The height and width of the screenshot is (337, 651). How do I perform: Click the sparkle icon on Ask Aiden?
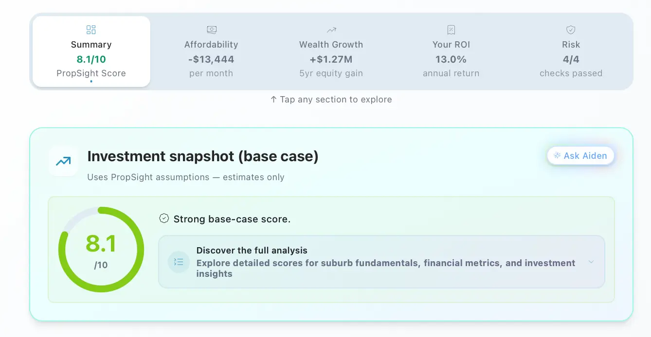557,156
